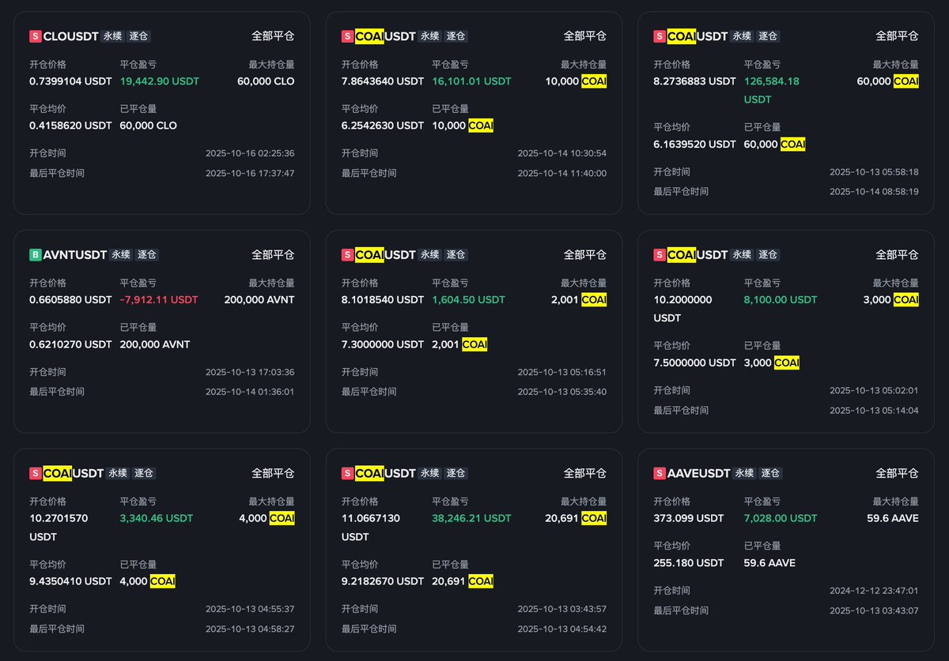The height and width of the screenshot is (661, 949).
Task: Click the green 19,442.90 USDT profit value
Action: click(160, 81)
